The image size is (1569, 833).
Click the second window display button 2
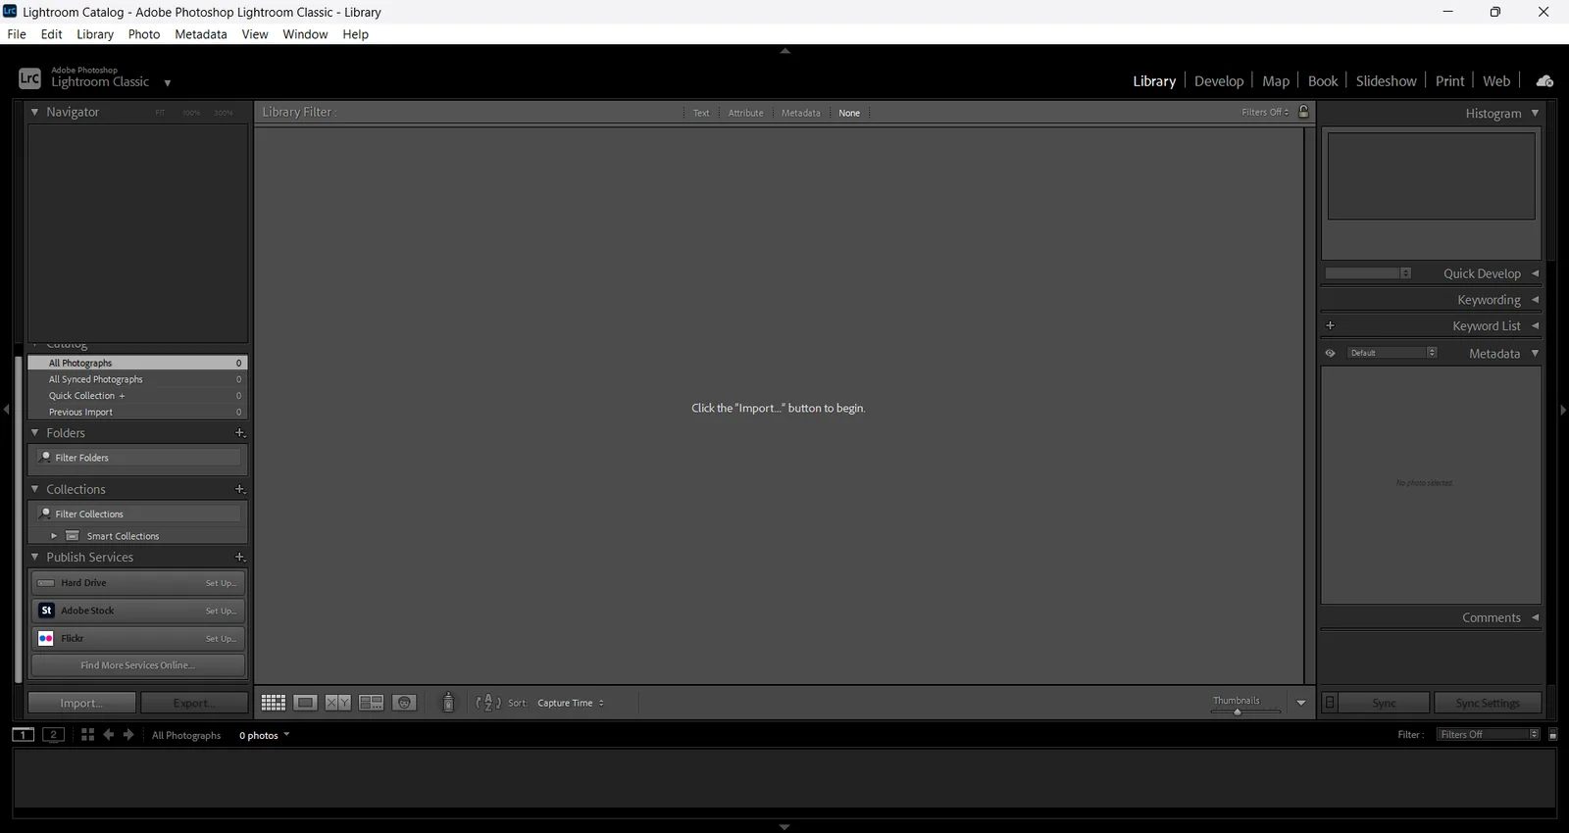pyautogui.click(x=54, y=735)
